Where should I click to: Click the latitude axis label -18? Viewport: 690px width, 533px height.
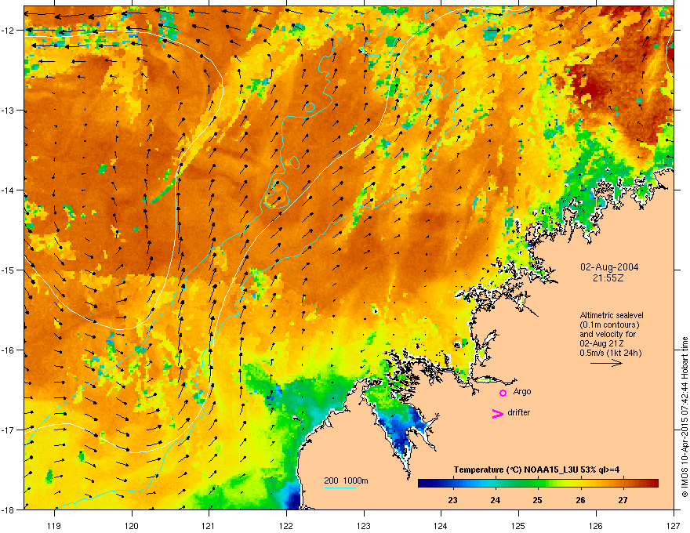[x=8, y=509]
